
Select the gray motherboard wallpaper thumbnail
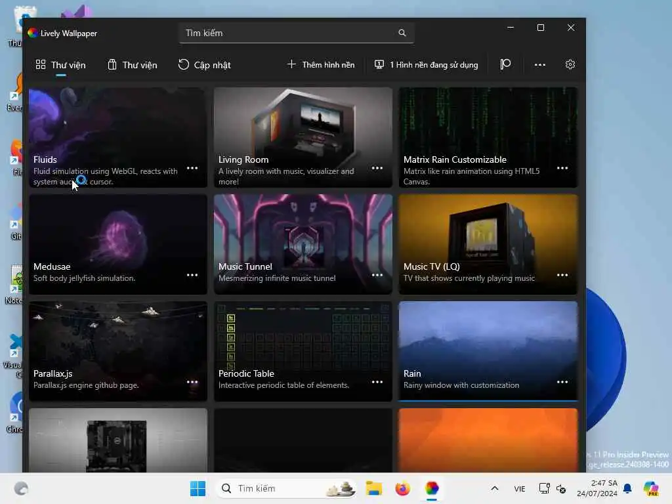click(118, 440)
